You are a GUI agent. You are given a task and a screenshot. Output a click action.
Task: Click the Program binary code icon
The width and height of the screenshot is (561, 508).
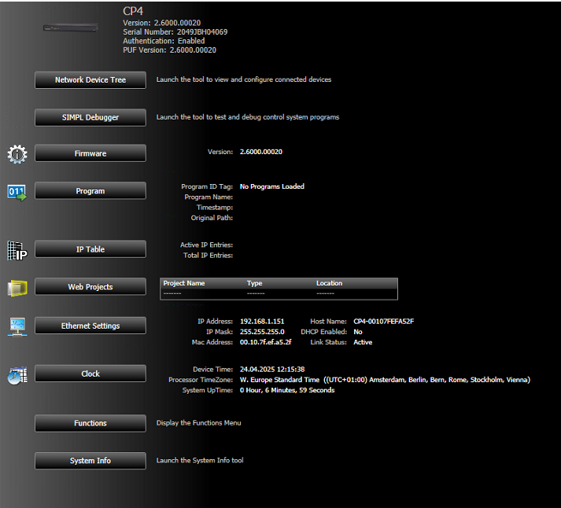[x=17, y=192]
